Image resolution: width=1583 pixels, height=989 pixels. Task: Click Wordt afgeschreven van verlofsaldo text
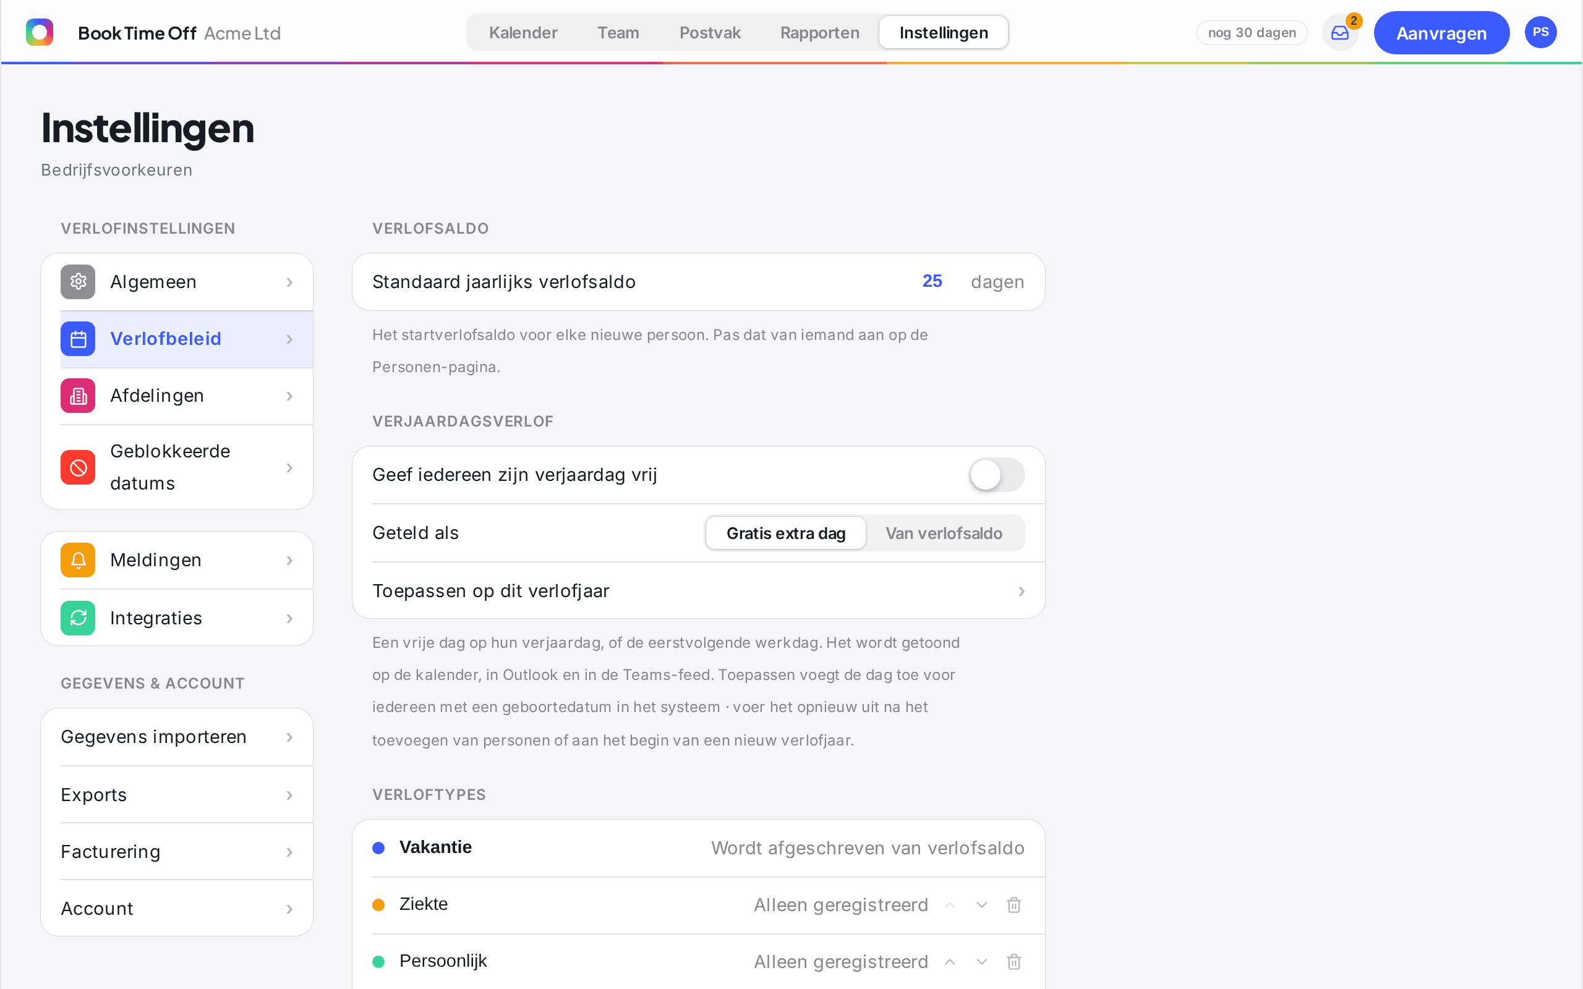pos(868,847)
